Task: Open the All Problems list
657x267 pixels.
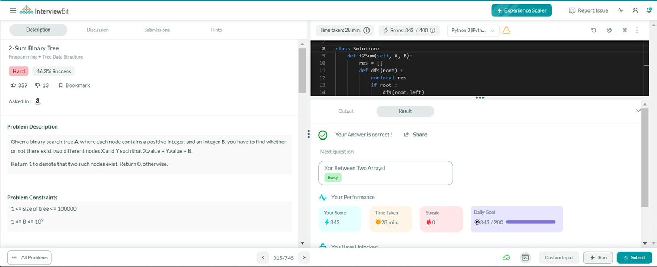Action: pos(30,257)
